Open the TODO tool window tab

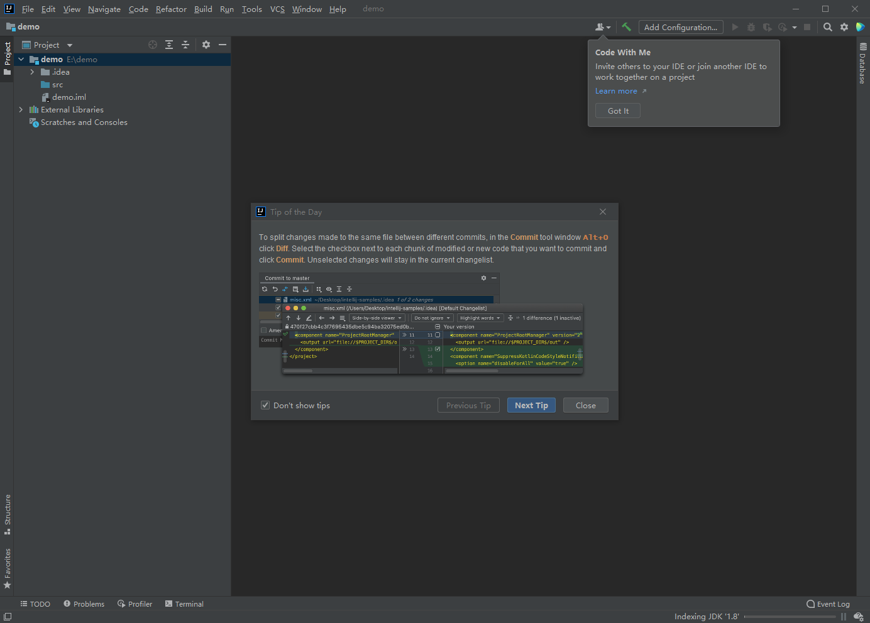pyautogui.click(x=35, y=604)
